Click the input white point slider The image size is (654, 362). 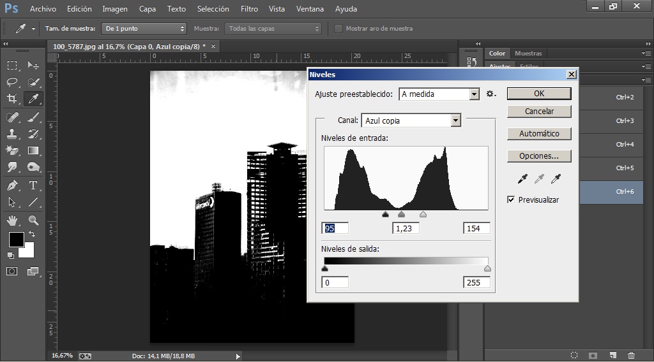click(423, 214)
